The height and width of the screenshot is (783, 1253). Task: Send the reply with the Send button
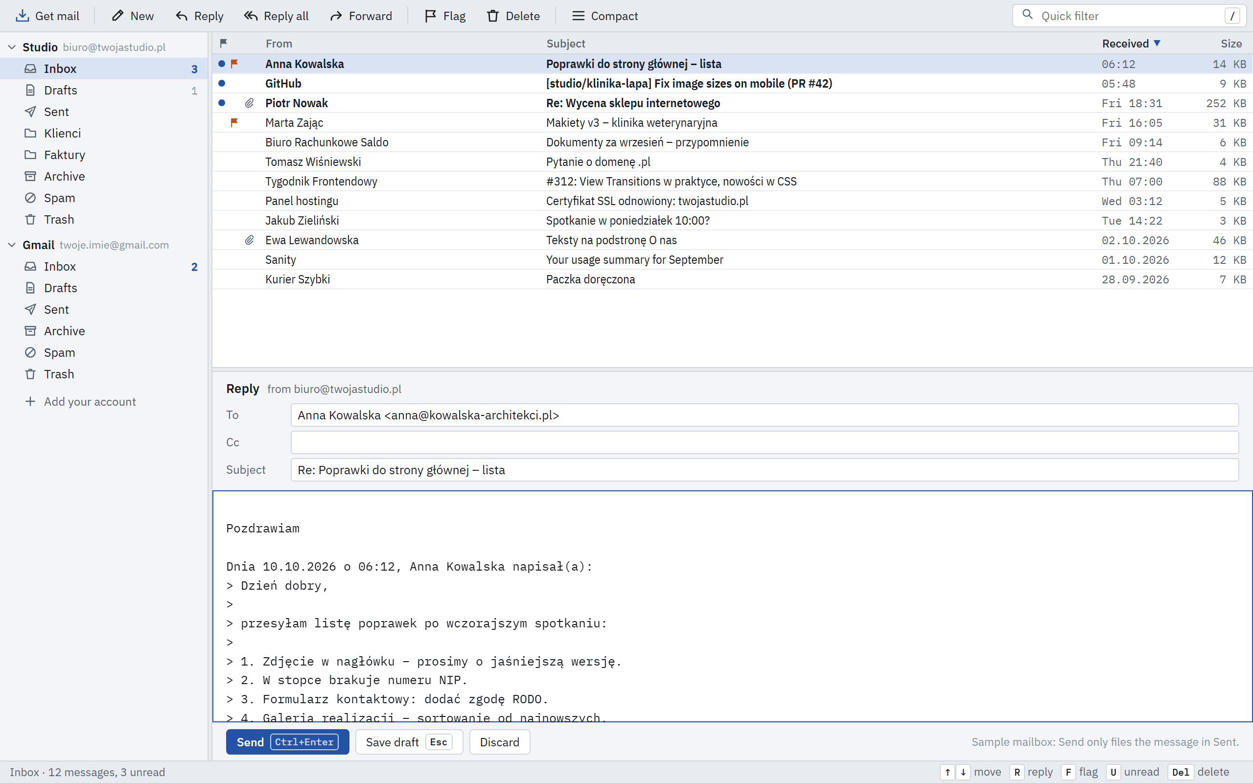pos(287,742)
